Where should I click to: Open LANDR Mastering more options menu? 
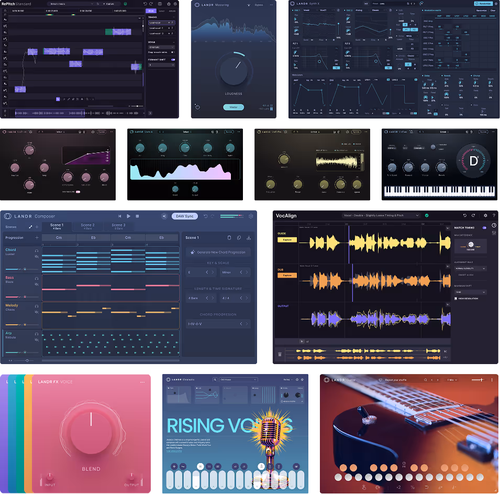click(271, 5)
